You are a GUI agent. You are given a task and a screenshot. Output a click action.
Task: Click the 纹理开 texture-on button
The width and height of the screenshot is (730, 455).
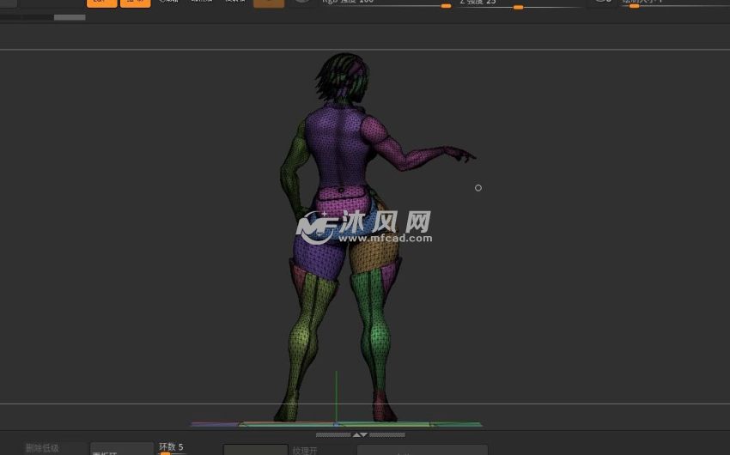pos(305,451)
